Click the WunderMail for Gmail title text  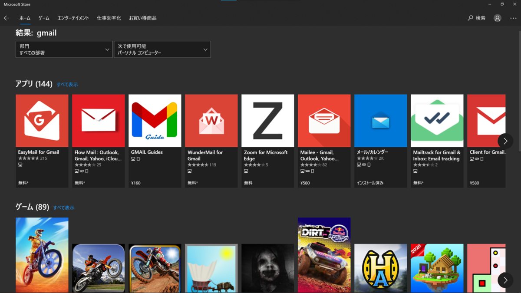[x=205, y=155]
